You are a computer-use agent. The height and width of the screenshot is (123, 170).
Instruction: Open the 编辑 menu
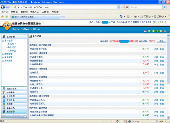(x=15, y=12)
